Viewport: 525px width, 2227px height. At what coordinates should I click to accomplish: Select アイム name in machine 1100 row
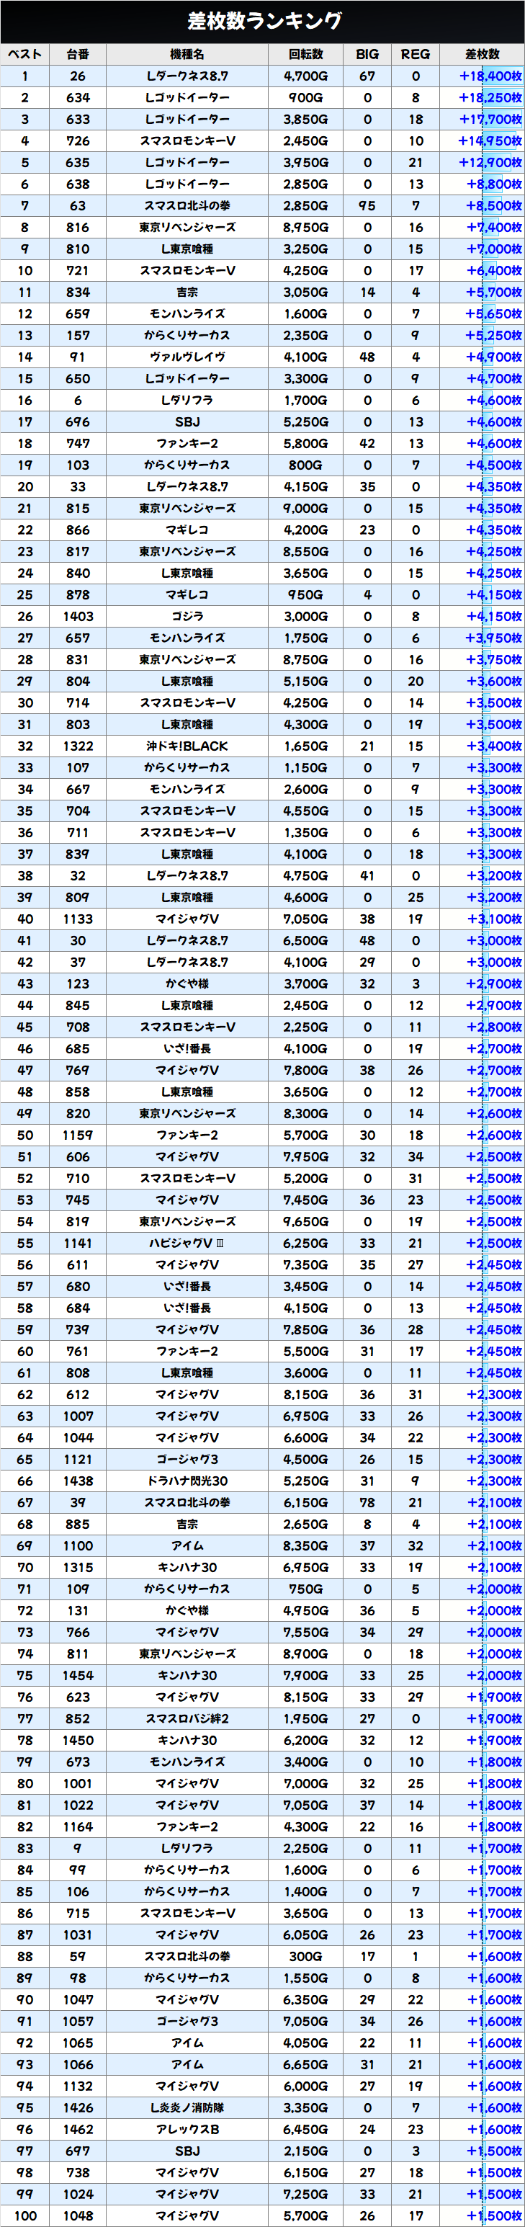(x=187, y=1545)
